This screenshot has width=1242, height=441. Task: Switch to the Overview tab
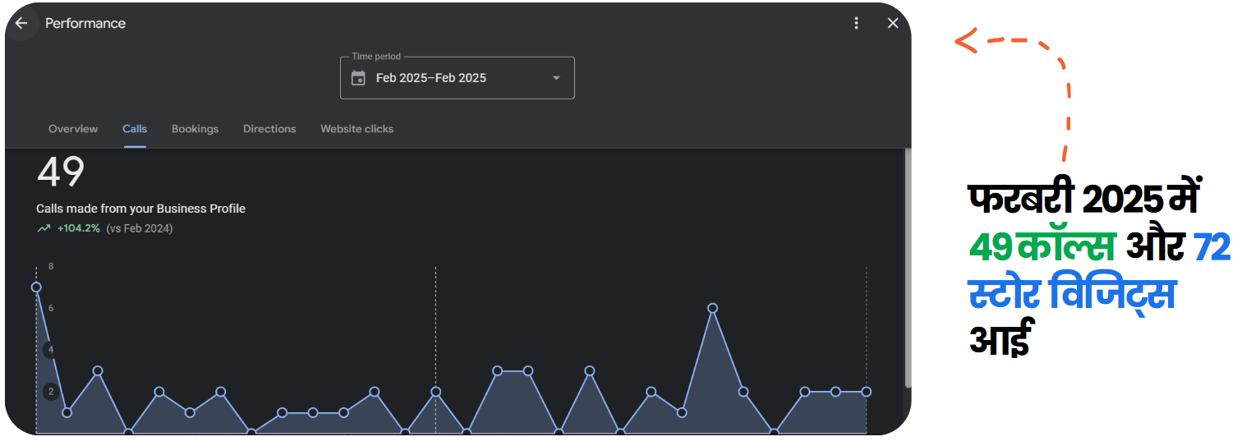[x=73, y=129]
